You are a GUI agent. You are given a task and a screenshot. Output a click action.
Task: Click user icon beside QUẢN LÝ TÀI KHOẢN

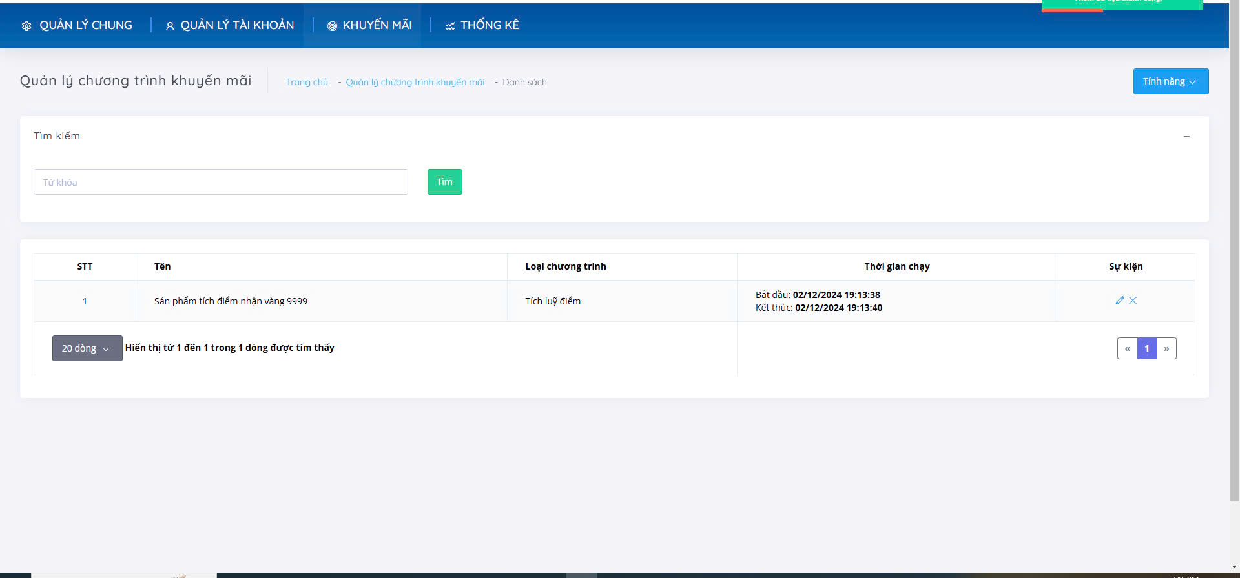[170, 26]
